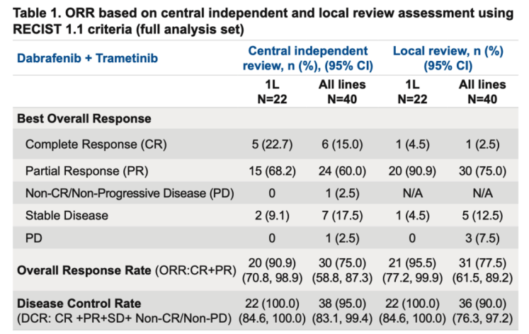Click the Central independent review column header

pyautogui.click(x=307, y=58)
